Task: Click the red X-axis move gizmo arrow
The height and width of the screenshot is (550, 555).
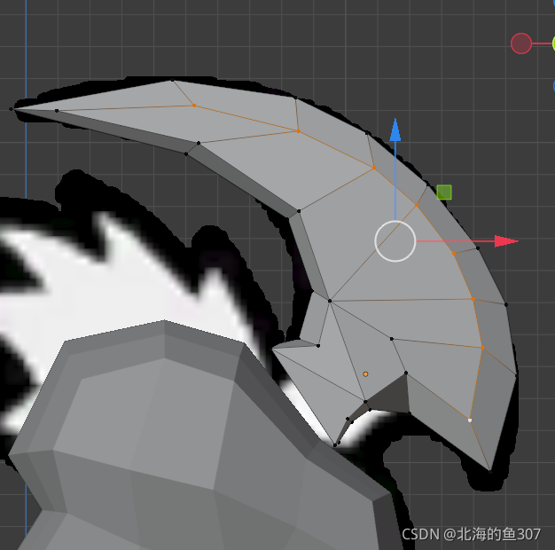Action: (506, 241)
